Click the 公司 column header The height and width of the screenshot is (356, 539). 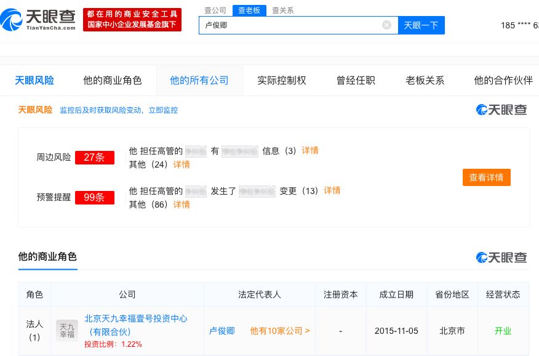coord(127,294)
